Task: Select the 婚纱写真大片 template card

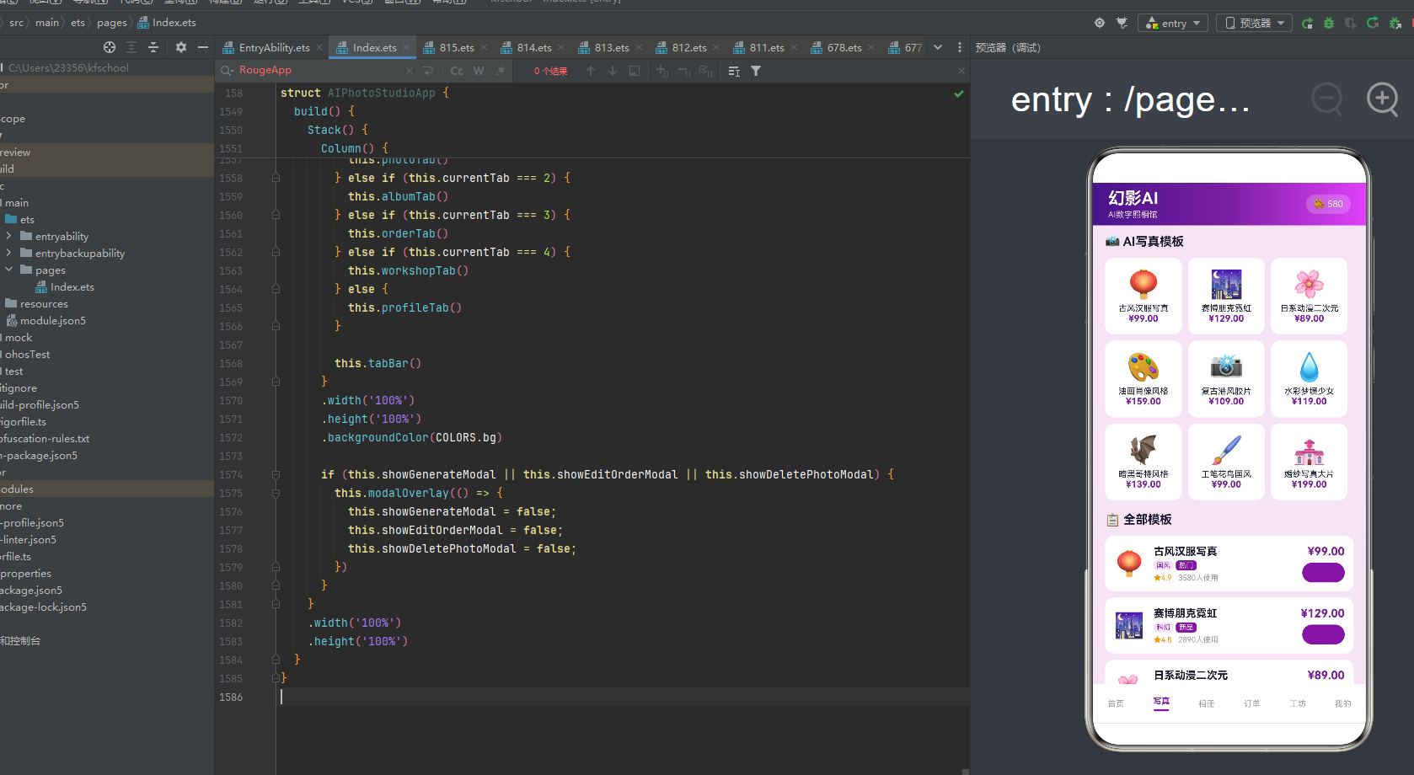Action: click(x=1309, y=462)
